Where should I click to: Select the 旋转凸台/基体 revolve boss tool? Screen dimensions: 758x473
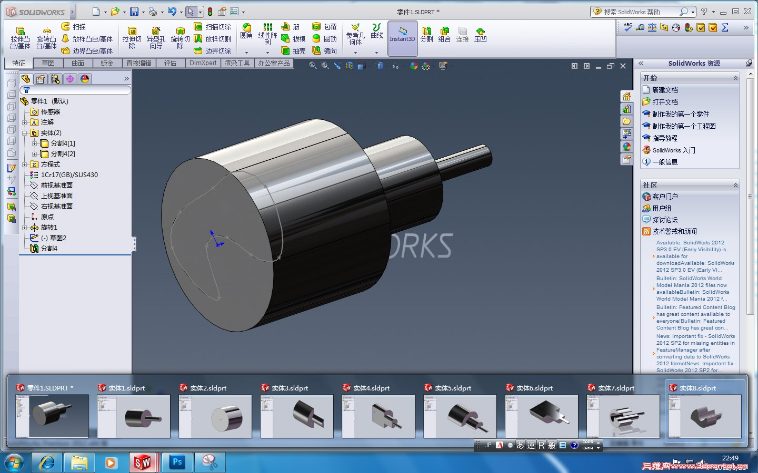[x=46, y=38]
